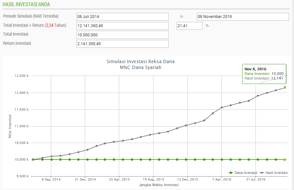This screenshot has width=294, height=190.
Task: Click the Nov 8, 2016 tooltip box
Action: point(264,74)
